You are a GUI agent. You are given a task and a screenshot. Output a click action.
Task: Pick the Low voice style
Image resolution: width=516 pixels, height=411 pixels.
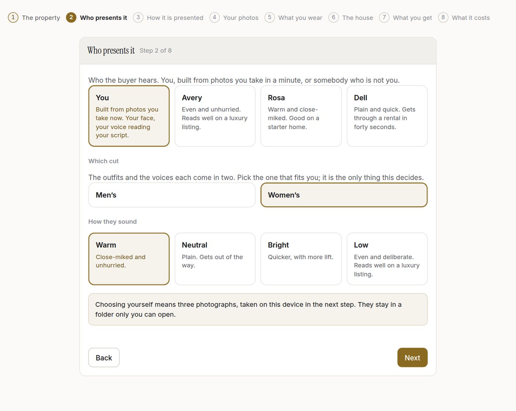pyautogui.click(x=387, y=259)
